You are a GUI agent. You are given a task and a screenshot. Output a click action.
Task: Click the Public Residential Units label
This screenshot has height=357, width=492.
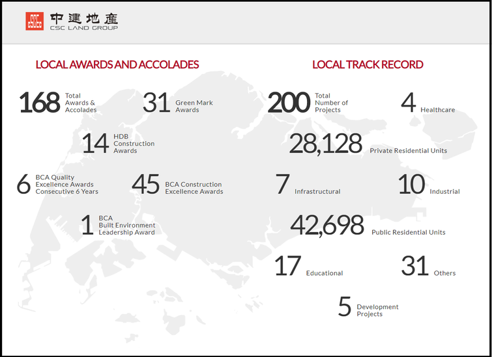coord(409,232)
